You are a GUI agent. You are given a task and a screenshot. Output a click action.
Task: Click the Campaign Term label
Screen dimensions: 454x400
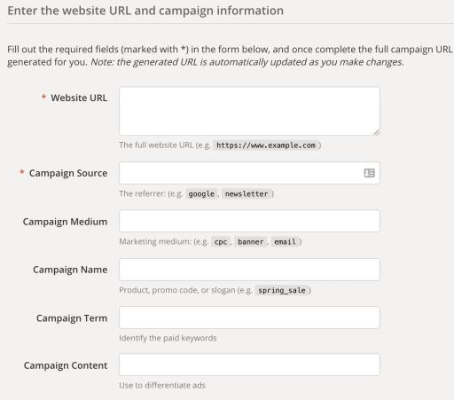click(72, 318)
